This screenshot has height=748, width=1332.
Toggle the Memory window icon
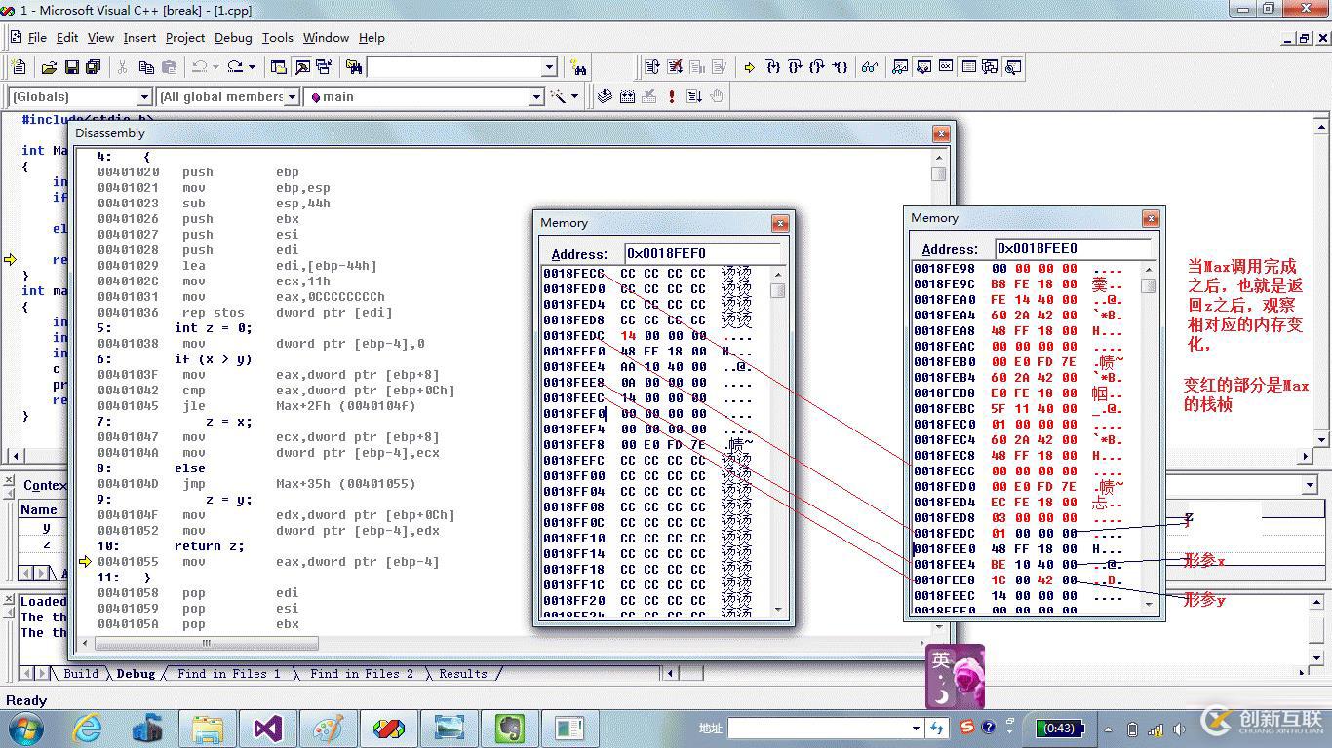click(x=968, y=67)
